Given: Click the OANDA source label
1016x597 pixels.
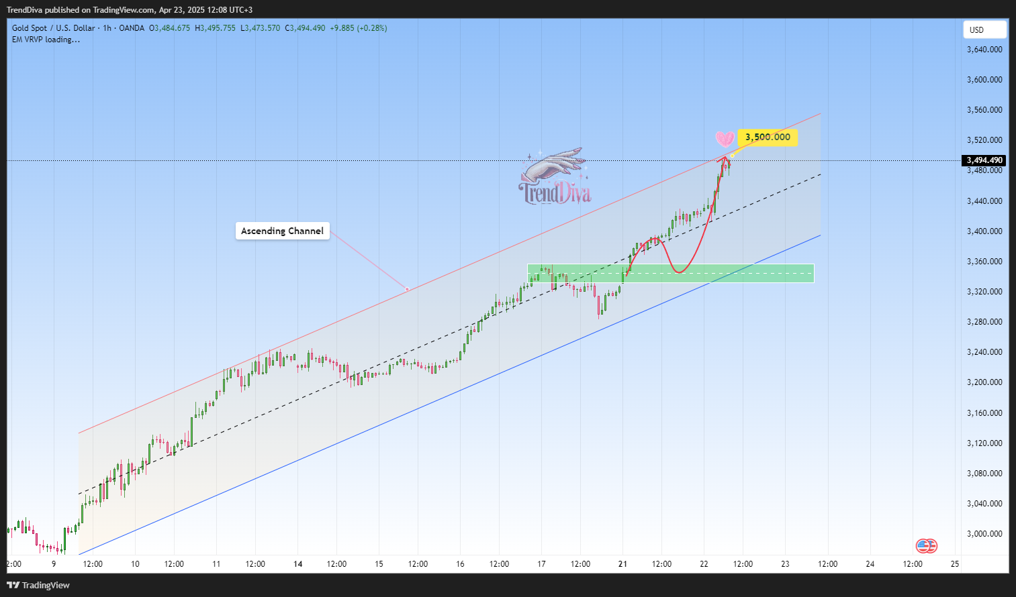Looking at the screenshot, I should [132, 28].
